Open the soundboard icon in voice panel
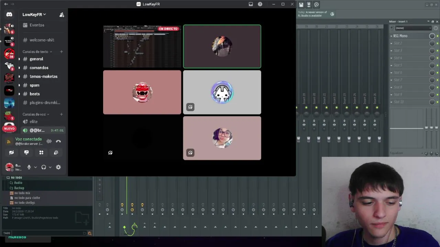Image resolution: width=440 pixels, height=247 pixels. coord(56,152)
